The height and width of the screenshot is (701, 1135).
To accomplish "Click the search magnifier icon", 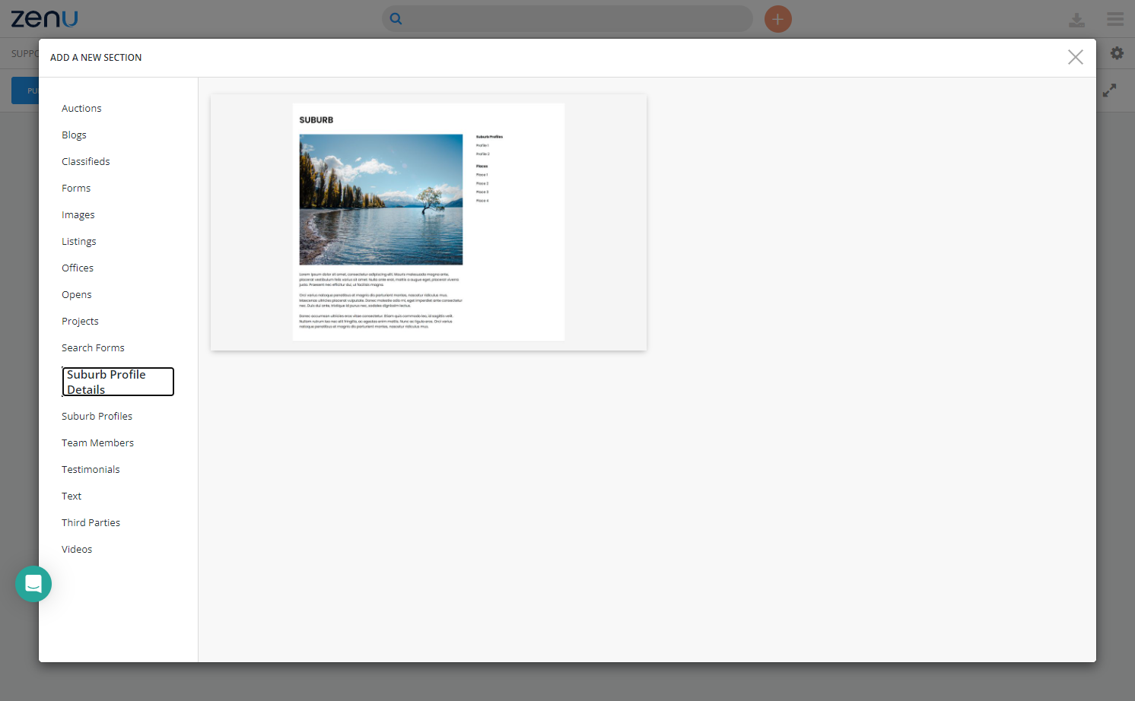I will [396, 19].
